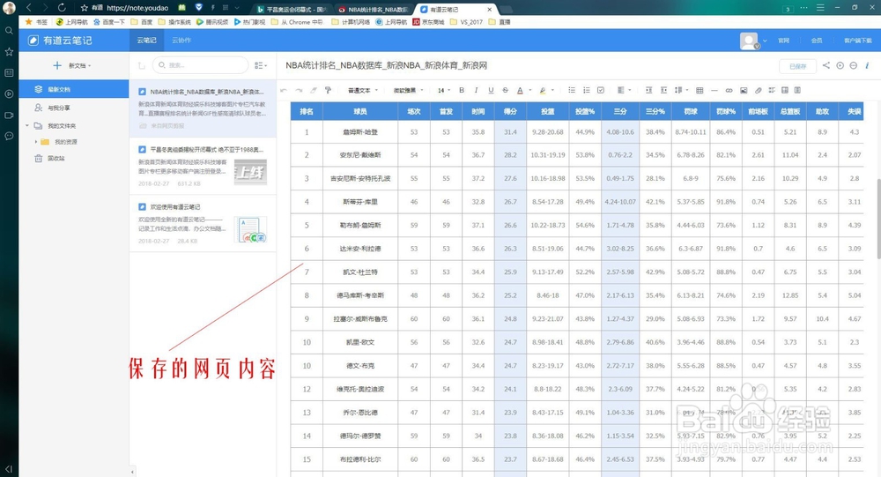Bookmark the page with the star icon
Viewport: 881px width, 477px height.
click(x=85, y=8)
